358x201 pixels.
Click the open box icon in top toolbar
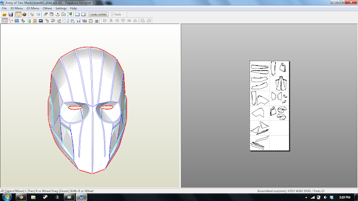click(x=51, y=15)
